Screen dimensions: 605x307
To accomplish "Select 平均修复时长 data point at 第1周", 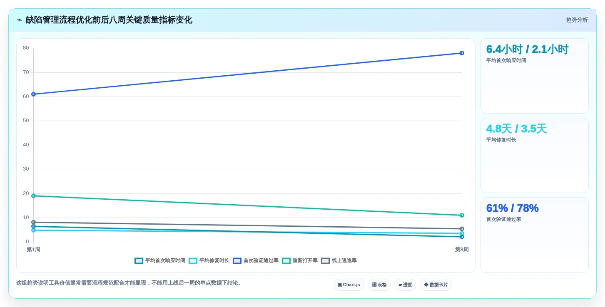I will pyautogui.click(x=33, y=230).
